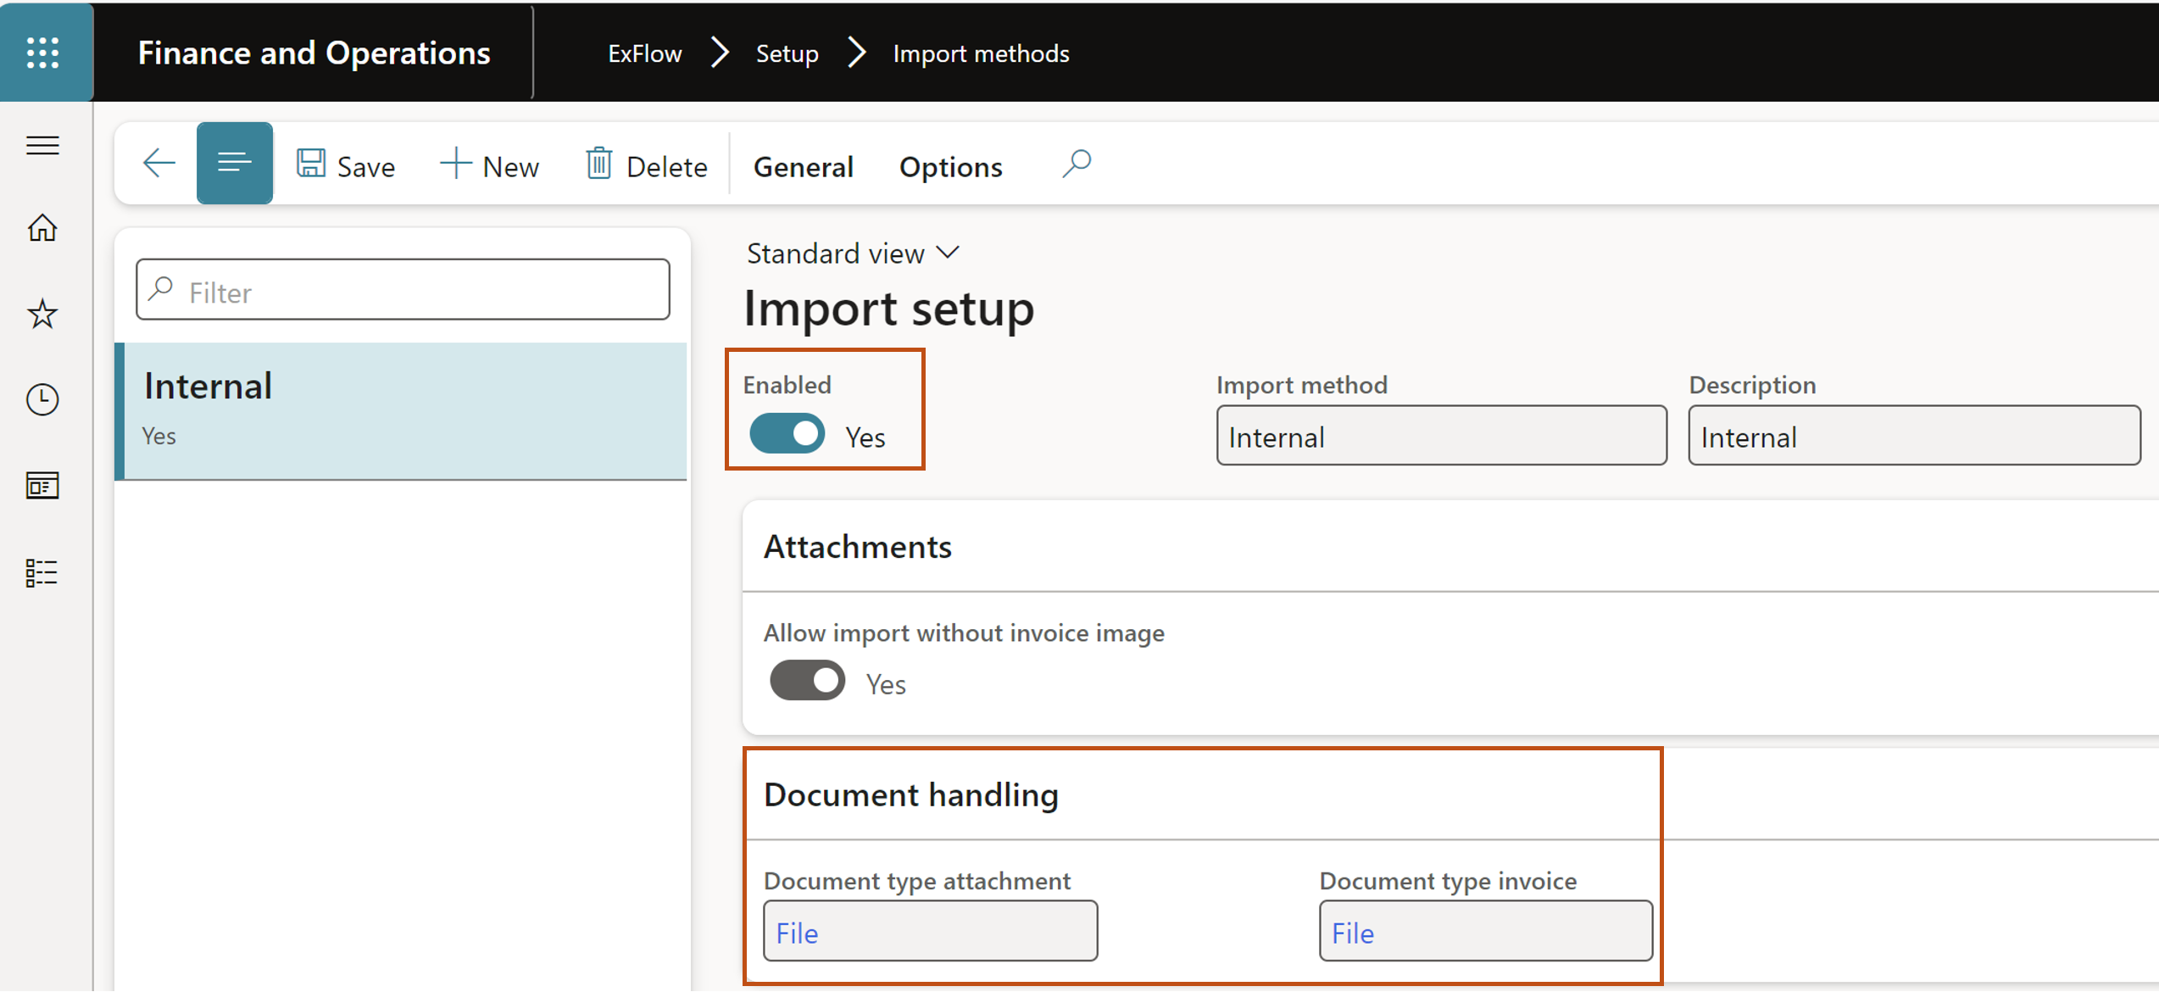Click the filter magnifier icon

coord(161,290)
